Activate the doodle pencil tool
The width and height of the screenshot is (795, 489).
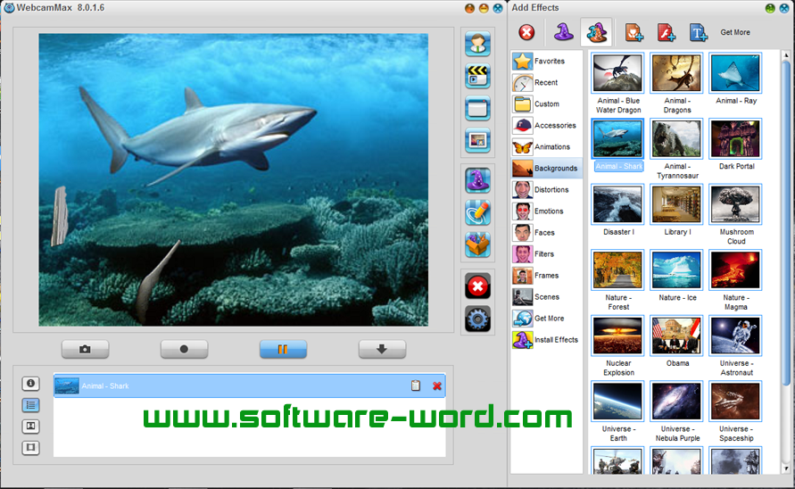pos(477,212)
